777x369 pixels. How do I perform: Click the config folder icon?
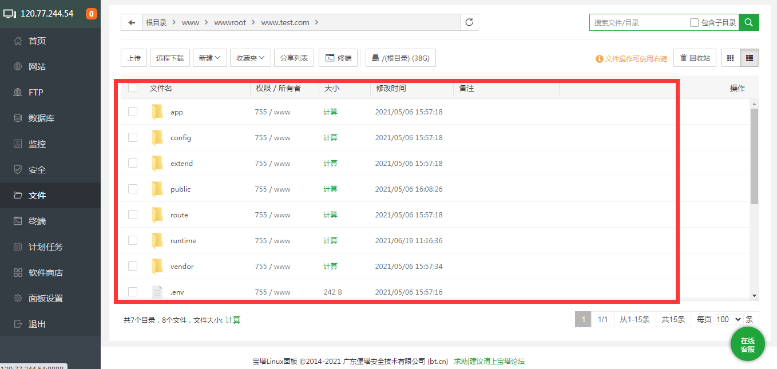pyautogui.click(x=157, y=137)
